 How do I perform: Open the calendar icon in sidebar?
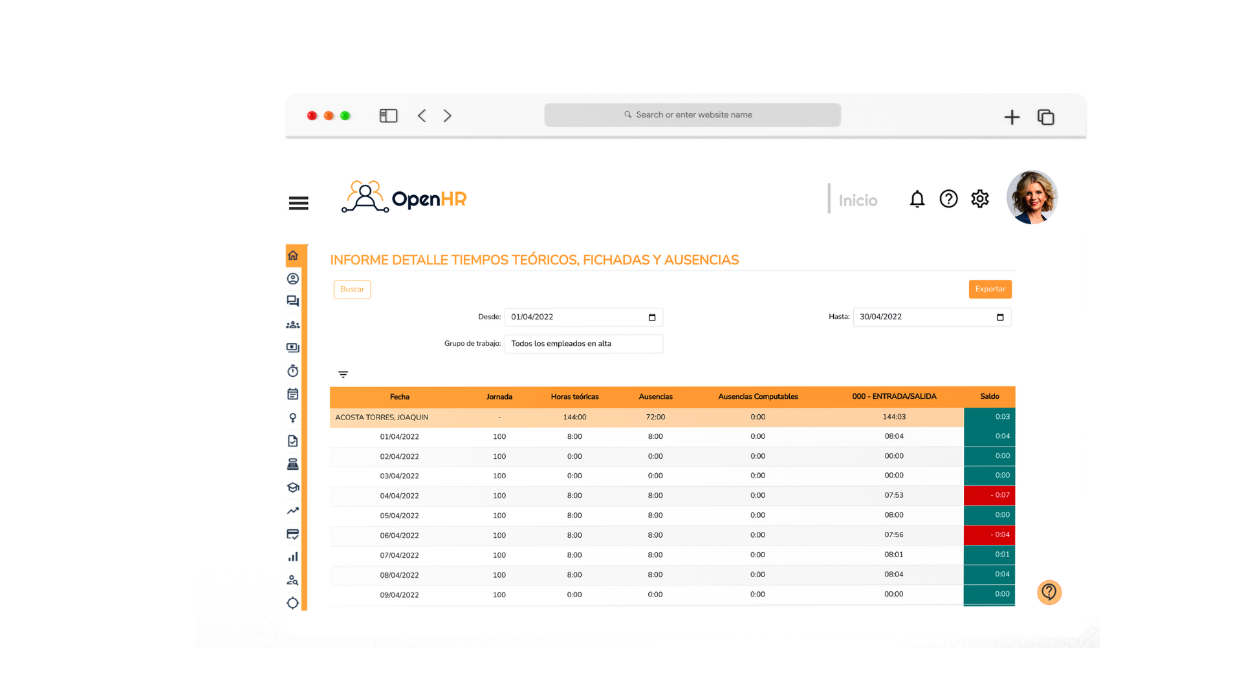point(293,394)
